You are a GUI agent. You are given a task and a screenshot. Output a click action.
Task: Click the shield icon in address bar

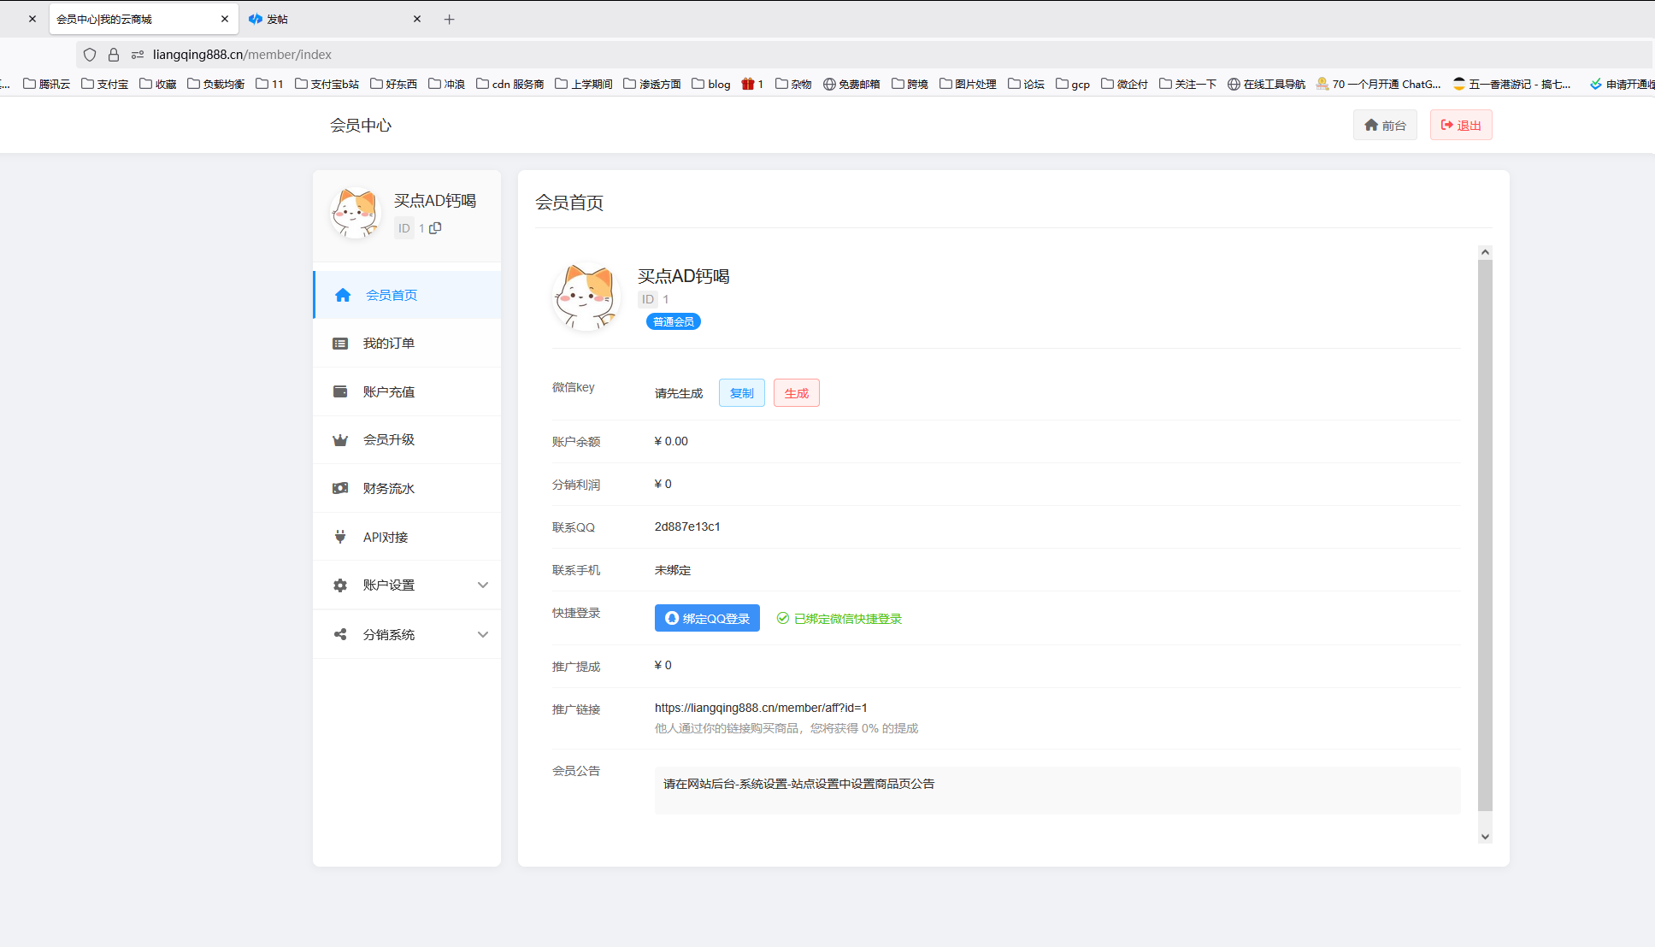[90, 55]
